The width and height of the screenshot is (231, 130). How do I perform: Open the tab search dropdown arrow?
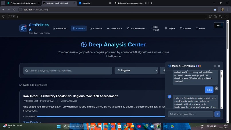pyautogui.click(x=3, y=3)
